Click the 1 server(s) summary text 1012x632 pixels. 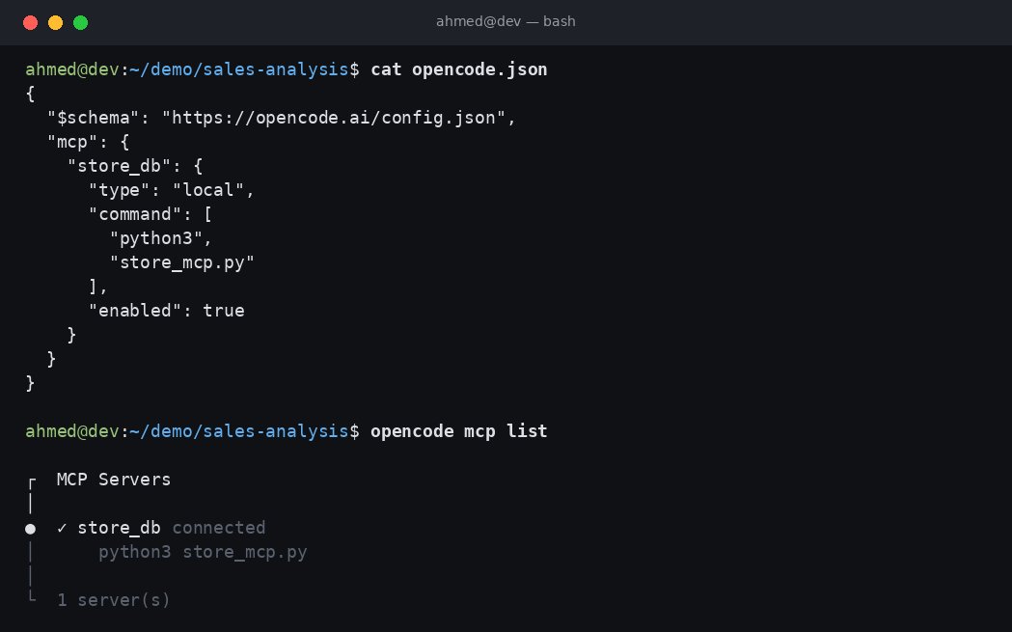pyautogui.click(x=114, y=600)
